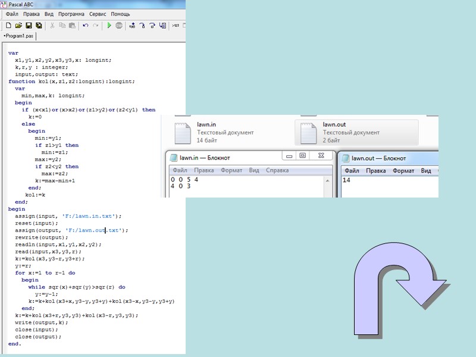This screenshot has width=476, height=357.
Task: Select the Program1.pas tab
Action: coord(19,36)
